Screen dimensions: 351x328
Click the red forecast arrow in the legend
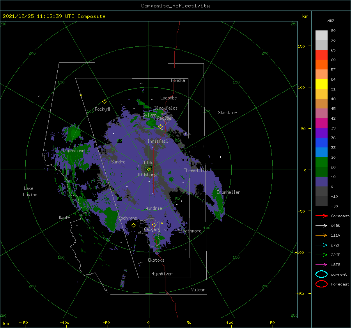point(321,216)
